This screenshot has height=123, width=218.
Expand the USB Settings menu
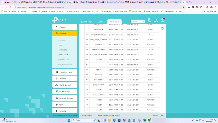tap(65, 92)
